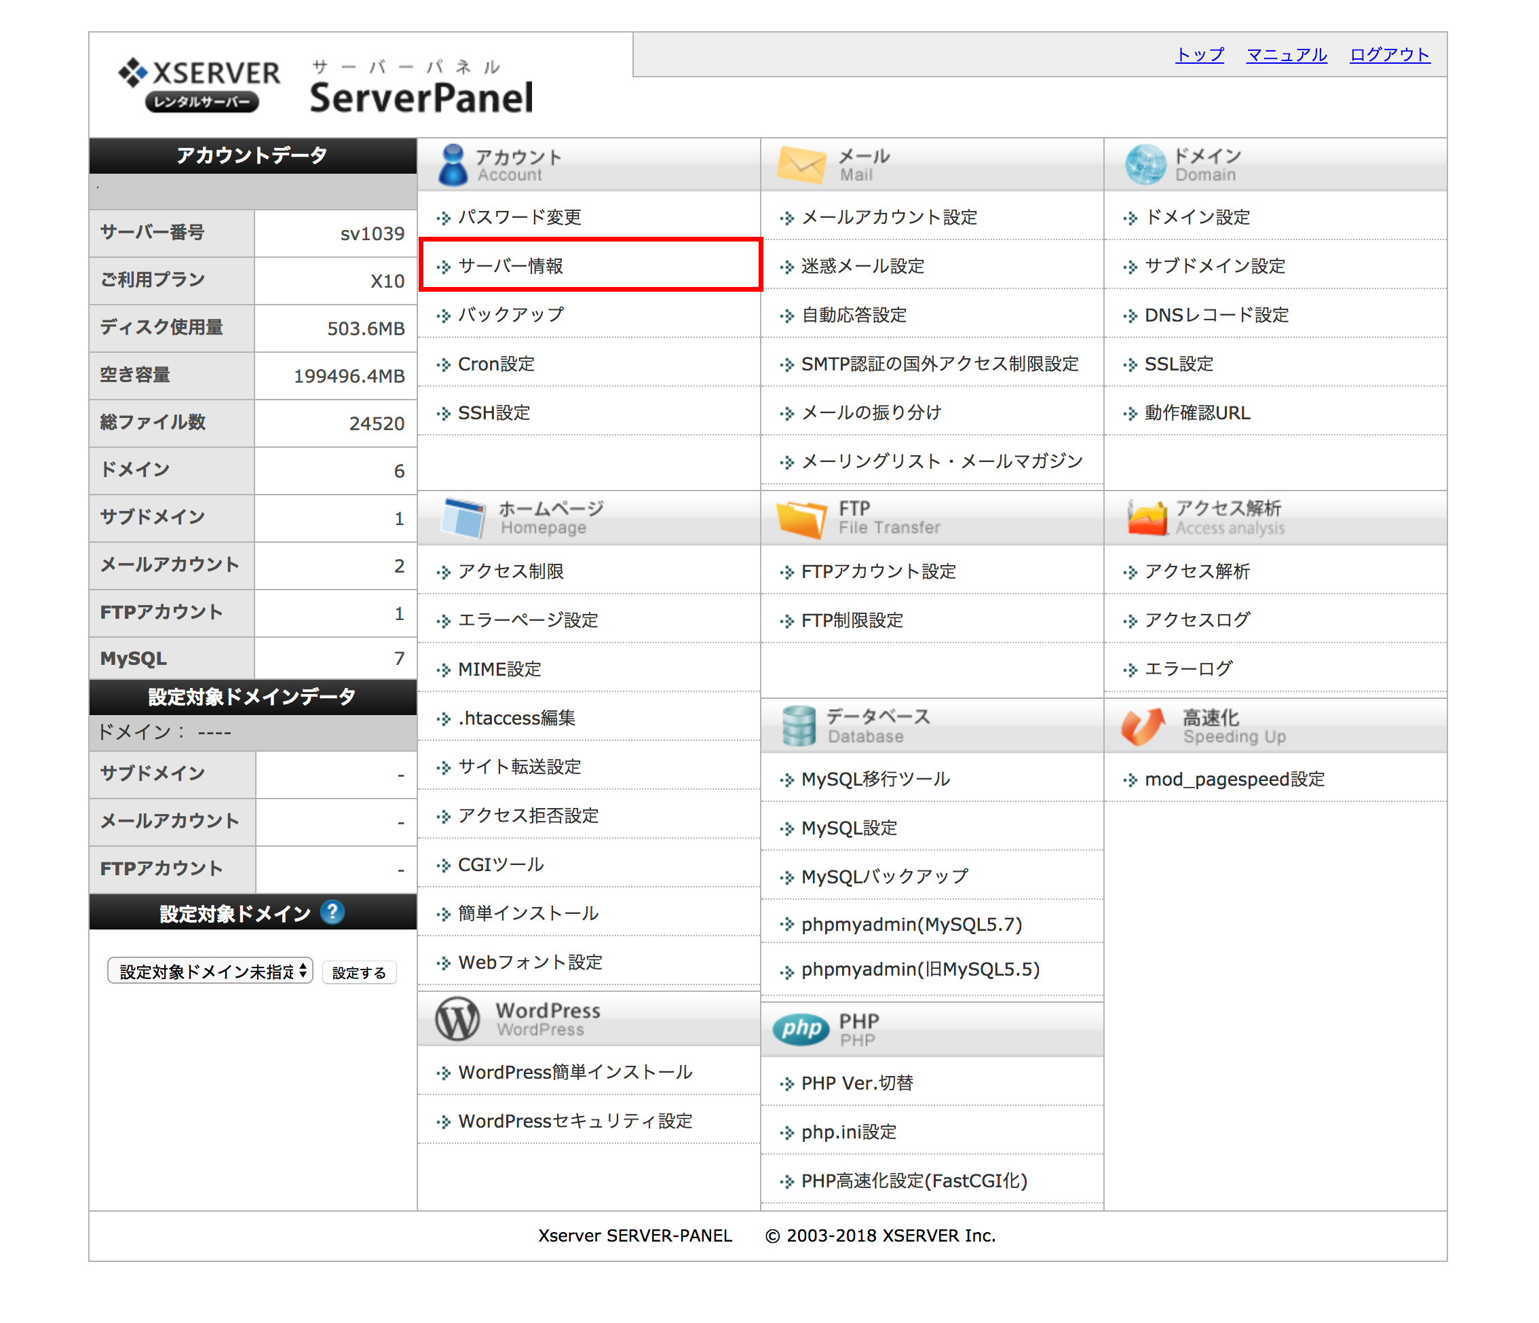Open SMTP認証の国外アクセス制限設定

point(940,364)
